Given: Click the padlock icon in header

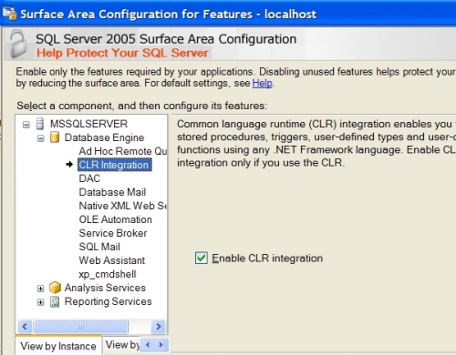Looking at the screenshot, I should tap(18, 44).
